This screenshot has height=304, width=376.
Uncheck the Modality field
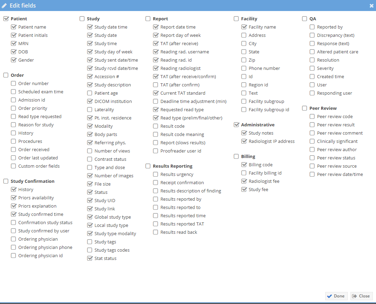(90, 126)
